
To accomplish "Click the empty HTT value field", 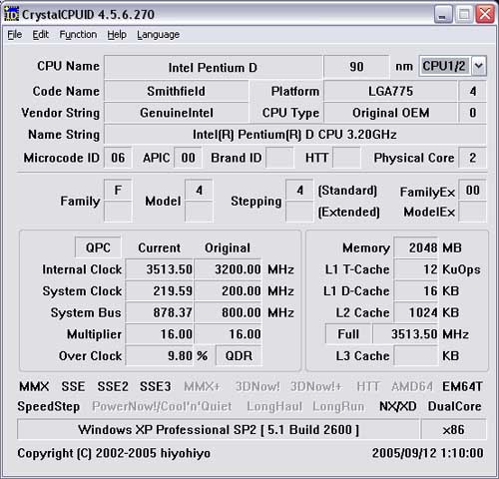I will 346,158.
